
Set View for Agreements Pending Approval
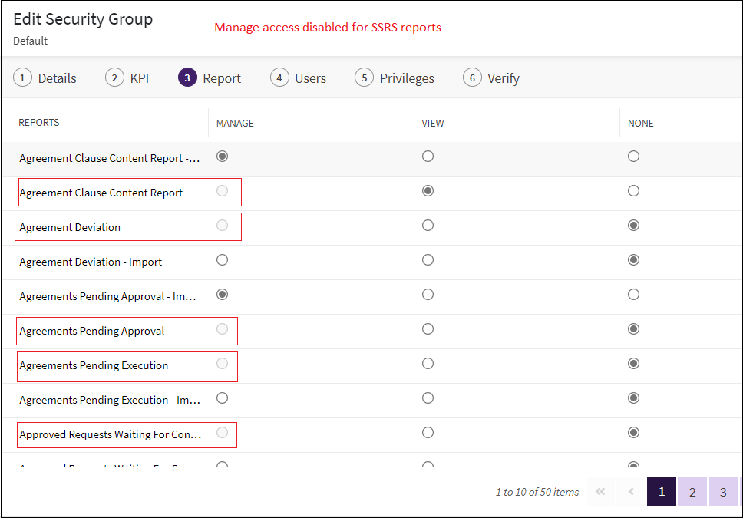pos(428,329)
